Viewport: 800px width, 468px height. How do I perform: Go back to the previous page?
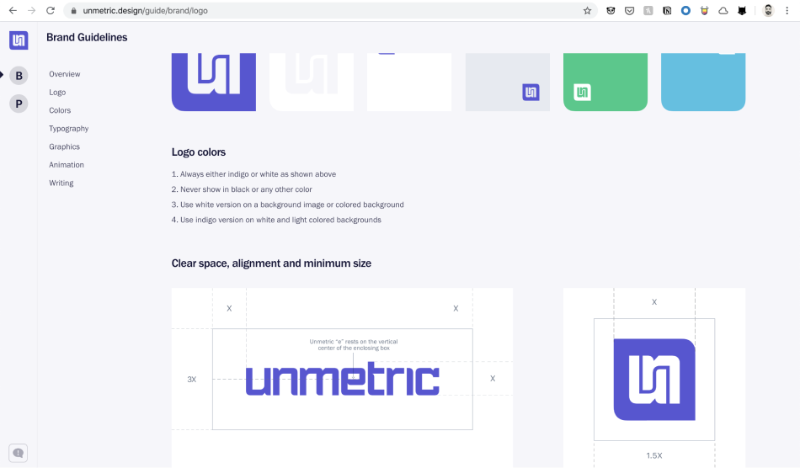point(13,10)
